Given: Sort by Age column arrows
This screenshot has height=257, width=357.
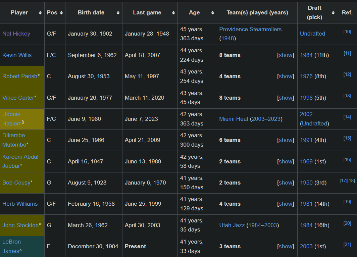Looking at the screenshot, I should [213, 13].
